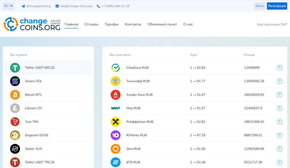The width and height of the screenshot is (290, 168).
Task: Click the 'Тинькофф RUB' text
Action: click(138, 81)
